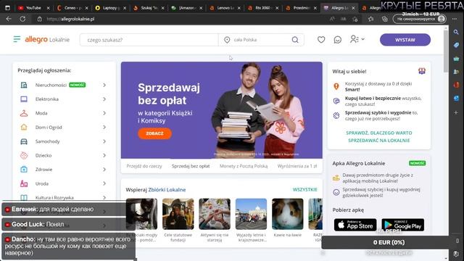
Task: Expand the Samochody category chevron
Action: pyautogui.click(x=104, y=141)
